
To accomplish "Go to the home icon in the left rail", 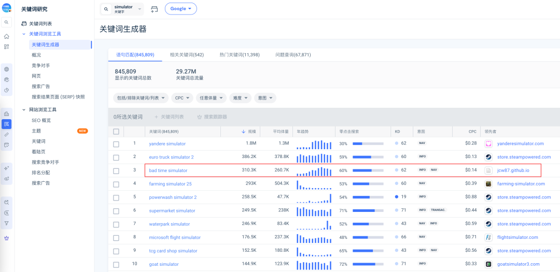I will (6, 36).
